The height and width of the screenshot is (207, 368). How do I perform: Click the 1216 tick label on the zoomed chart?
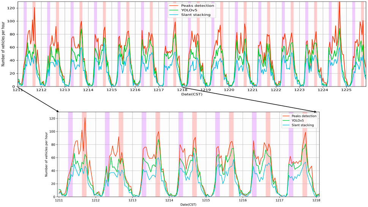coord(243,201)
